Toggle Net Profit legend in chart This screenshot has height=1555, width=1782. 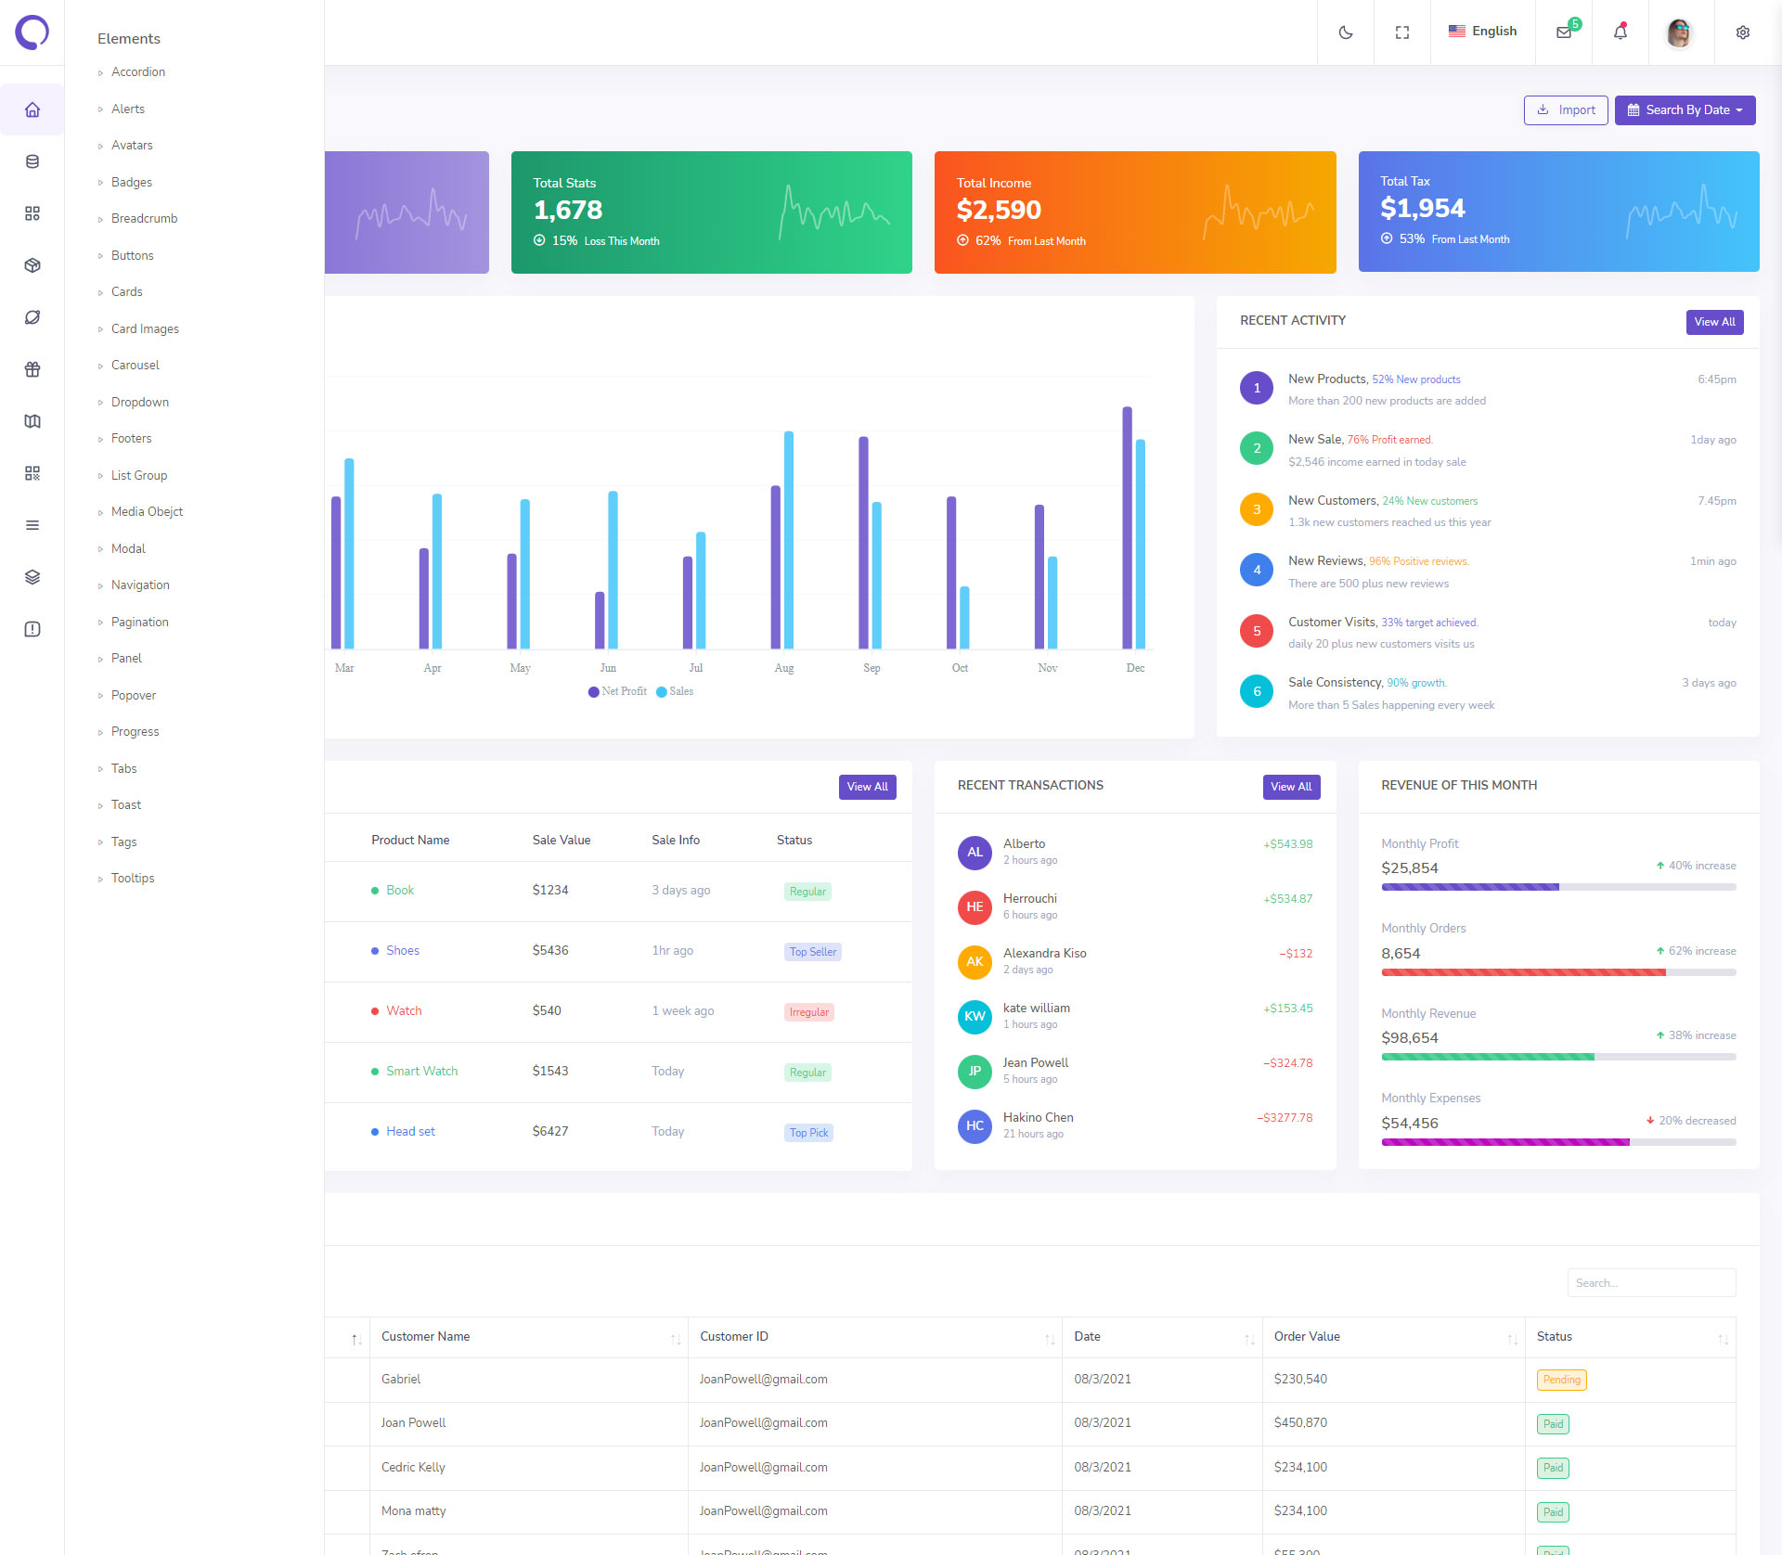(x=617, y=691)
